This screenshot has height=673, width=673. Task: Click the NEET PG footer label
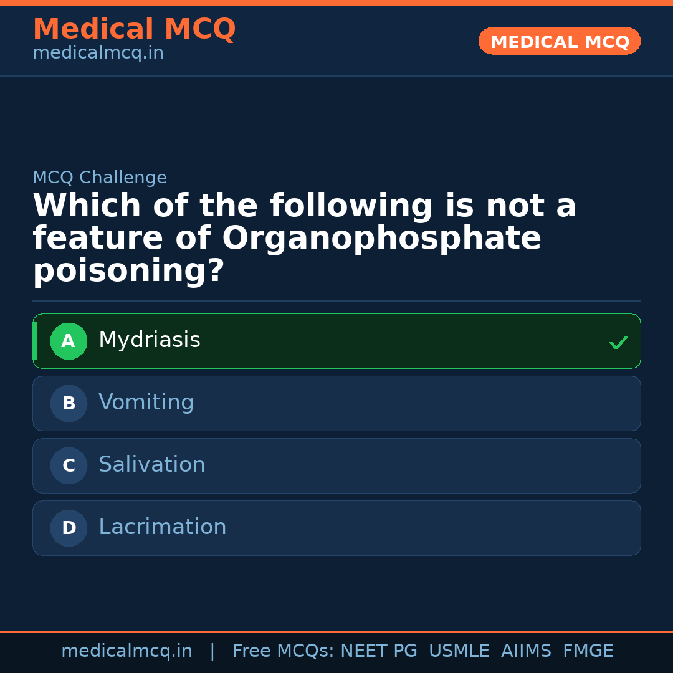[378, 651]
